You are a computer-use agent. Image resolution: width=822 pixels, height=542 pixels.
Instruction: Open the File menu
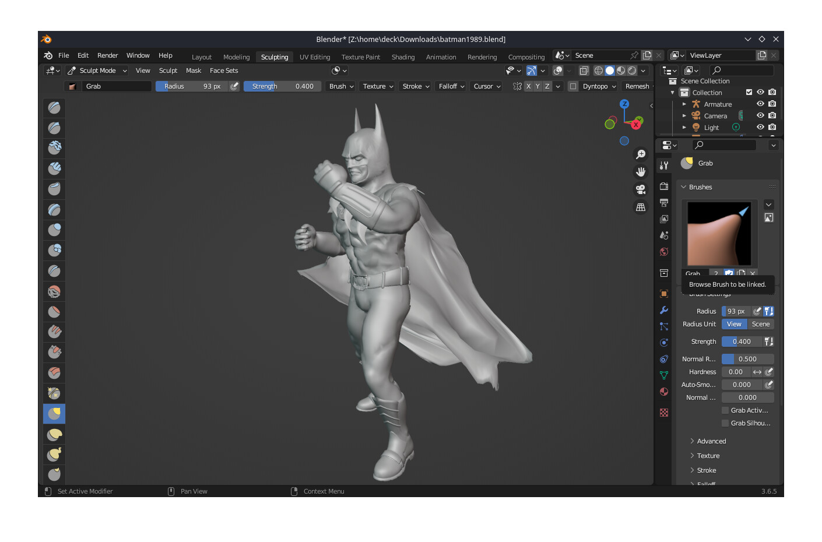[x=64, y=55]
